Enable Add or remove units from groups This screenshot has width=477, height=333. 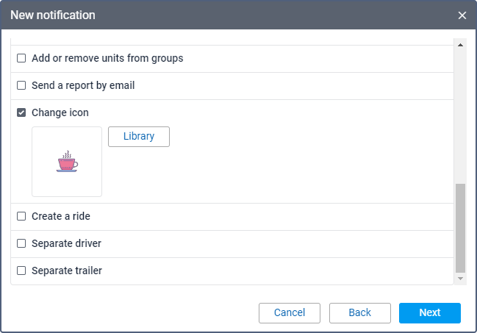click(x=21, y=58)
